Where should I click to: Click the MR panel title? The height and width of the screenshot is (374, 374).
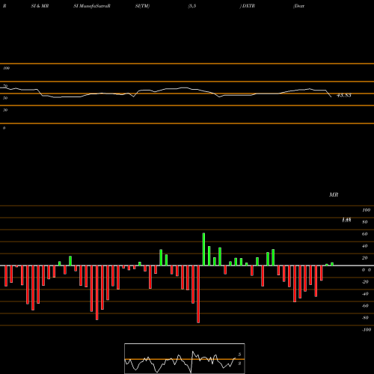(334, 194)
